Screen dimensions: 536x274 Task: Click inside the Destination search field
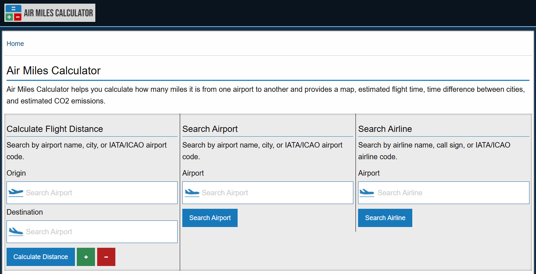91,231
